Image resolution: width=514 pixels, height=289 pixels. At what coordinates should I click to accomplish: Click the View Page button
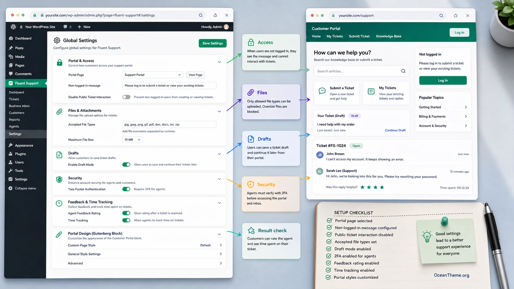(x=196, y=75)
